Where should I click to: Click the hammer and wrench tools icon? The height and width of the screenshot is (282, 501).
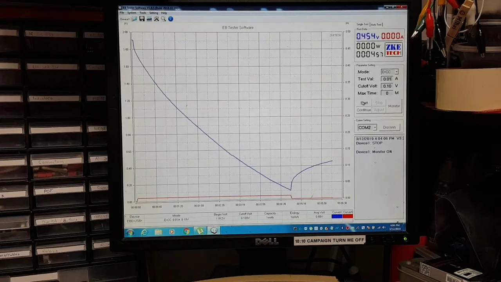(x=156, y=19)
